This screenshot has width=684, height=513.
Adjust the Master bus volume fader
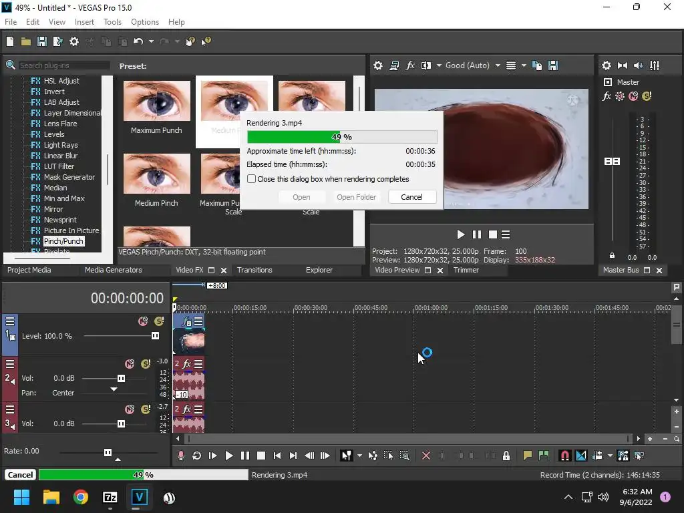click(x=612, y=162)
